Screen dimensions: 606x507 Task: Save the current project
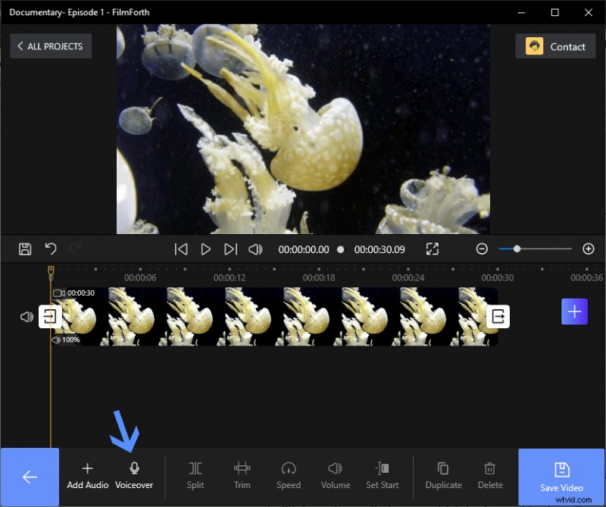(23, 249)
